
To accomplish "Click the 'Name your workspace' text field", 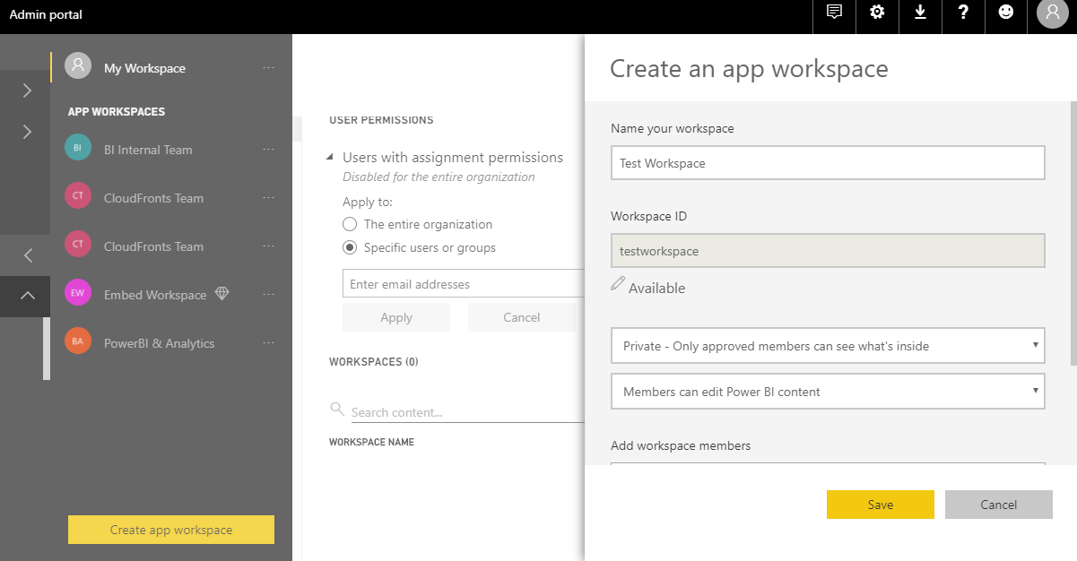I will (x=827, y=163).
